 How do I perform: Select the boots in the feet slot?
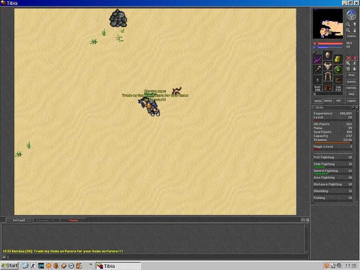328,87
